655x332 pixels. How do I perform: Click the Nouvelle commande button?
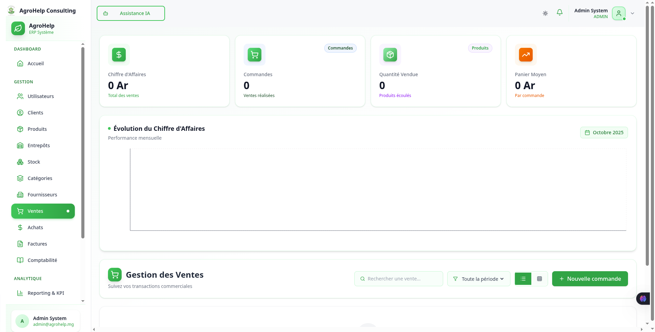[x=590, y=279]
